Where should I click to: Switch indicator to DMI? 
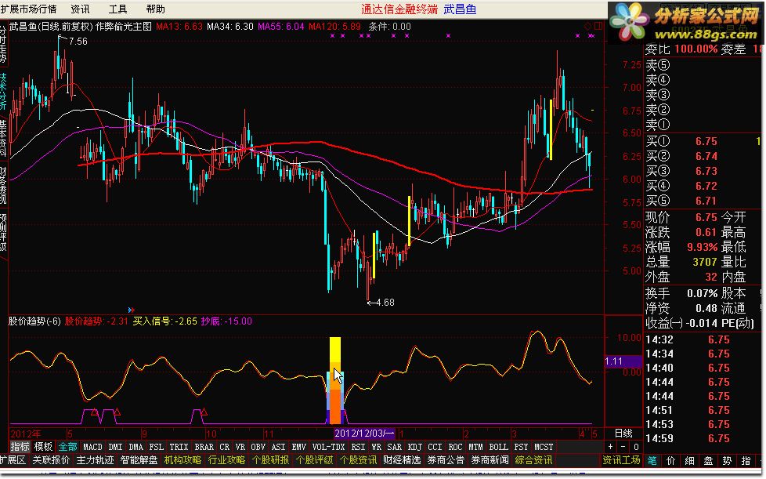[115, 447]
